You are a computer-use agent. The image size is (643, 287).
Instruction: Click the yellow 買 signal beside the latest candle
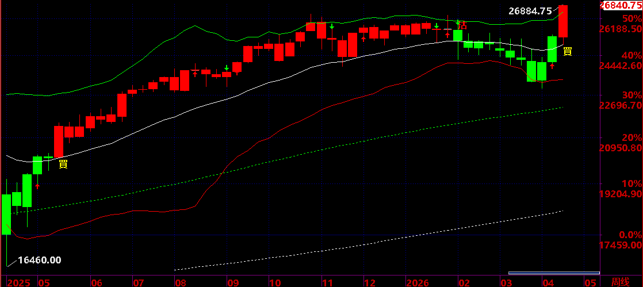tap(568, 51)
